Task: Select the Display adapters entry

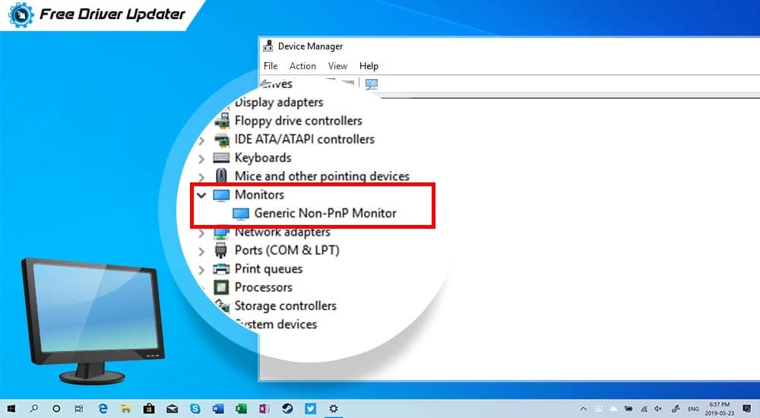Action: click(x=279, y=103)
